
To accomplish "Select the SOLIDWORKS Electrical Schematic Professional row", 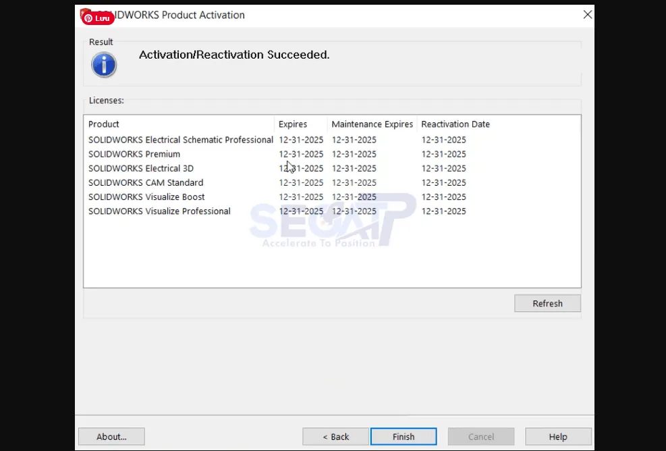I will click(x=180, y=140).
